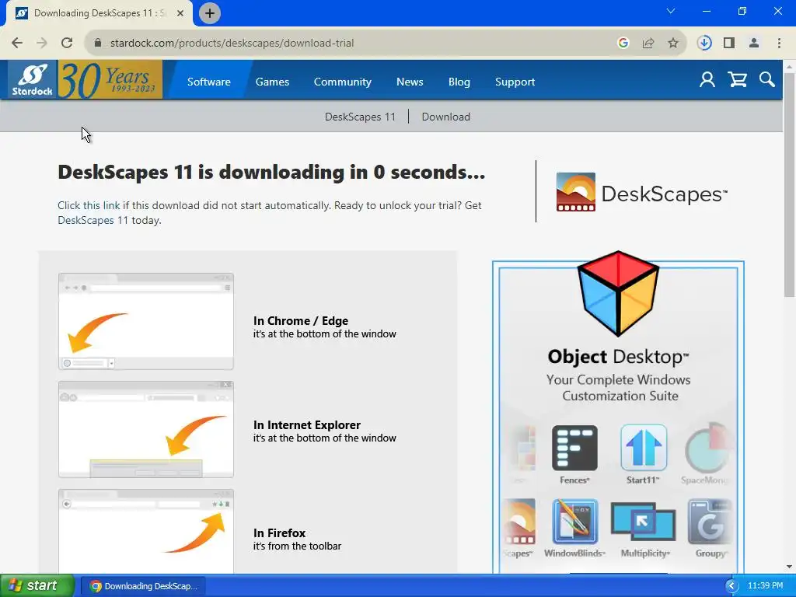
Task: Click the scrollbar down arrow
Action: (789, 567)
